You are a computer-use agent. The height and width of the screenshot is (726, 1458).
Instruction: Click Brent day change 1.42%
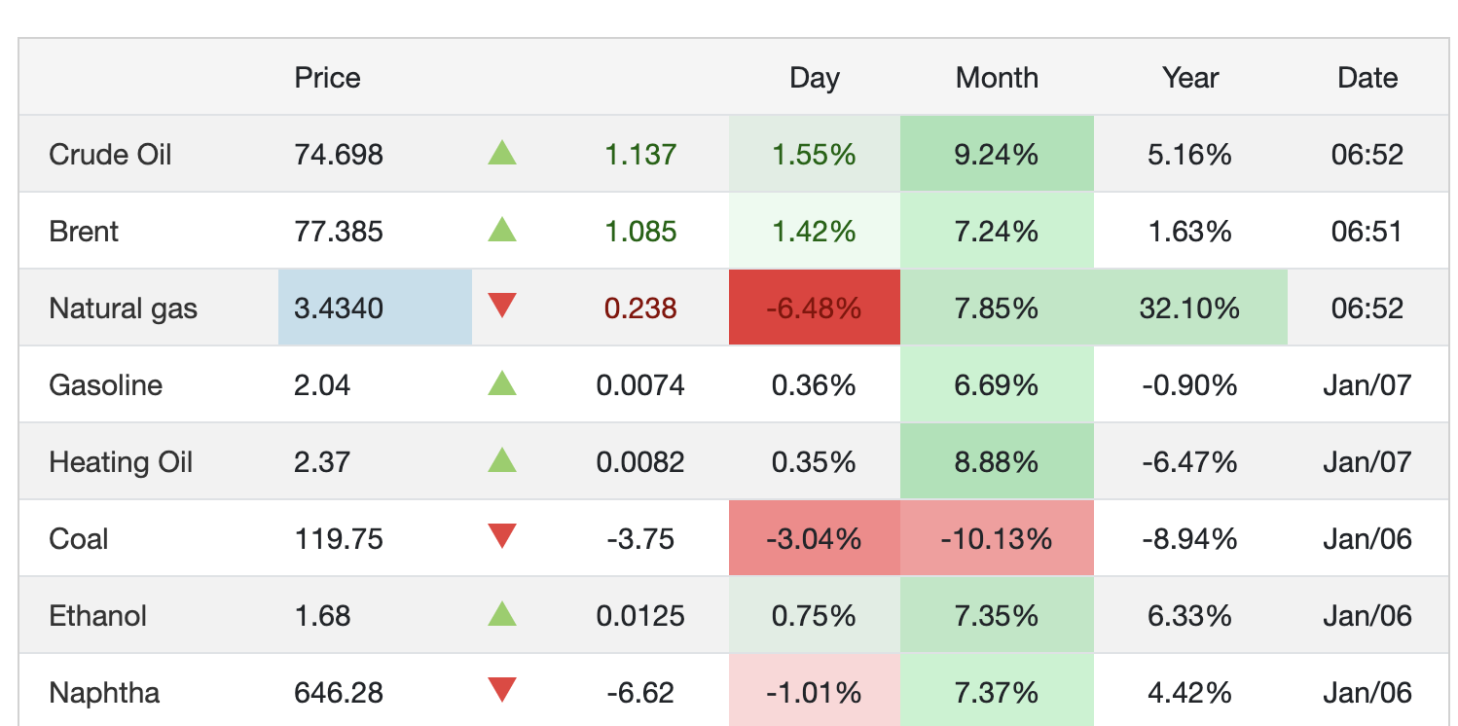click(814, 232)
